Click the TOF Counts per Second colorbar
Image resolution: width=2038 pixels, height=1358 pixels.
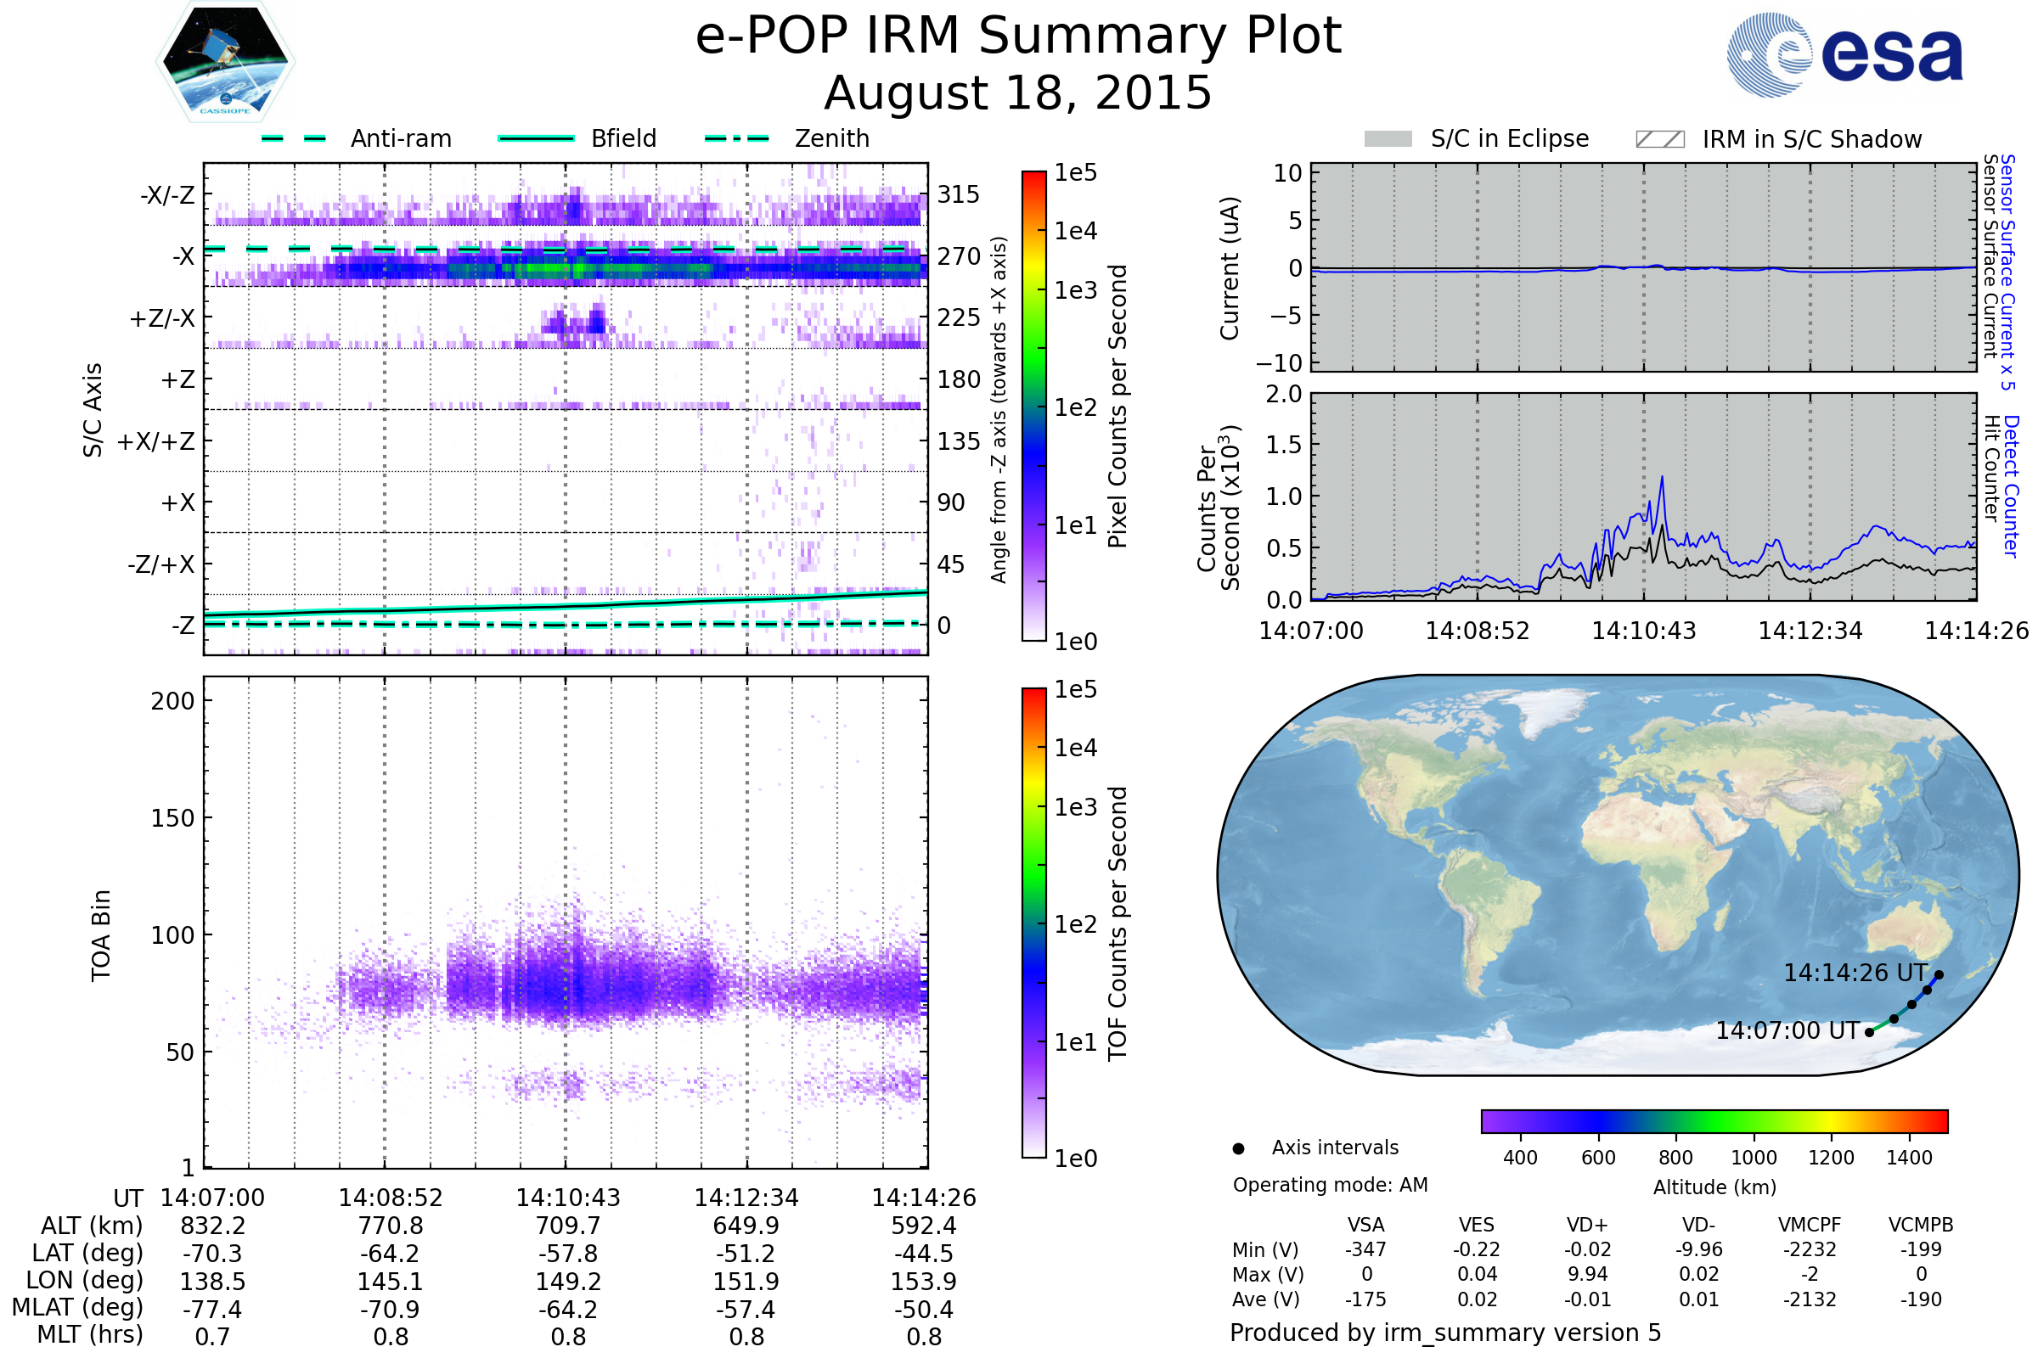click(1033, 923)
